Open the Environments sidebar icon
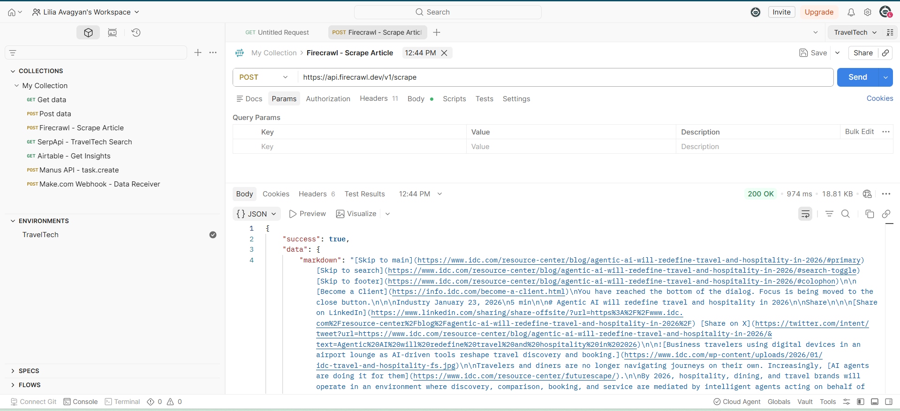The width and height of the screenshot is (900, 411). [x=113, y=32]
